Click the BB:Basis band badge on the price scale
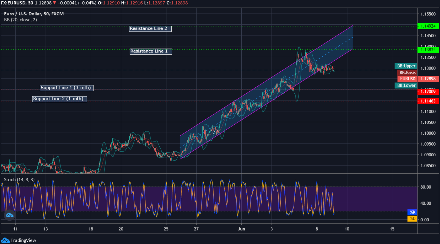 407,72
